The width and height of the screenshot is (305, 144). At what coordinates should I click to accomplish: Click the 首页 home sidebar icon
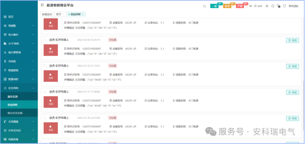[5, 17]
